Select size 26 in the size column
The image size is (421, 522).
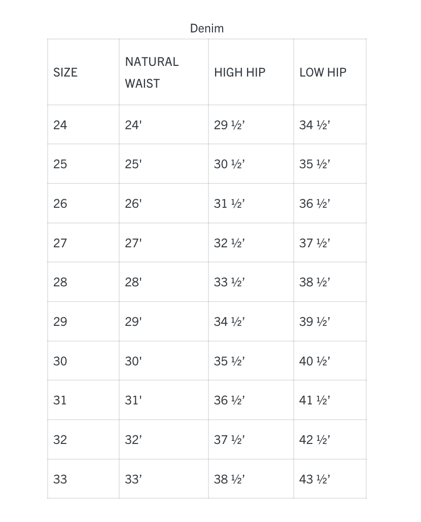60,203
